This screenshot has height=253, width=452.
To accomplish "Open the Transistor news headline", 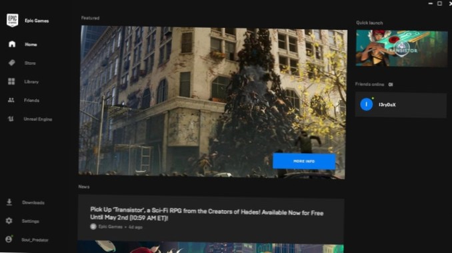I will point(207,214).
